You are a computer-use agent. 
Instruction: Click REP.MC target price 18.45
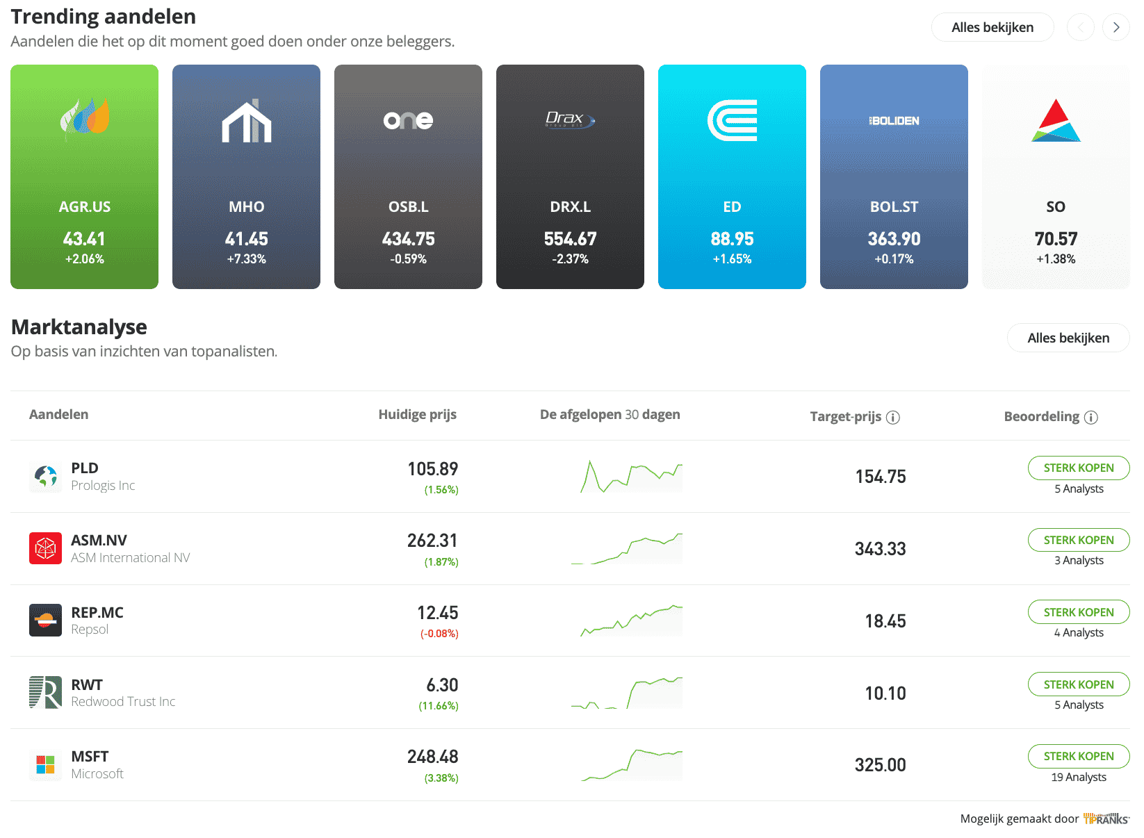coord(885,621)
